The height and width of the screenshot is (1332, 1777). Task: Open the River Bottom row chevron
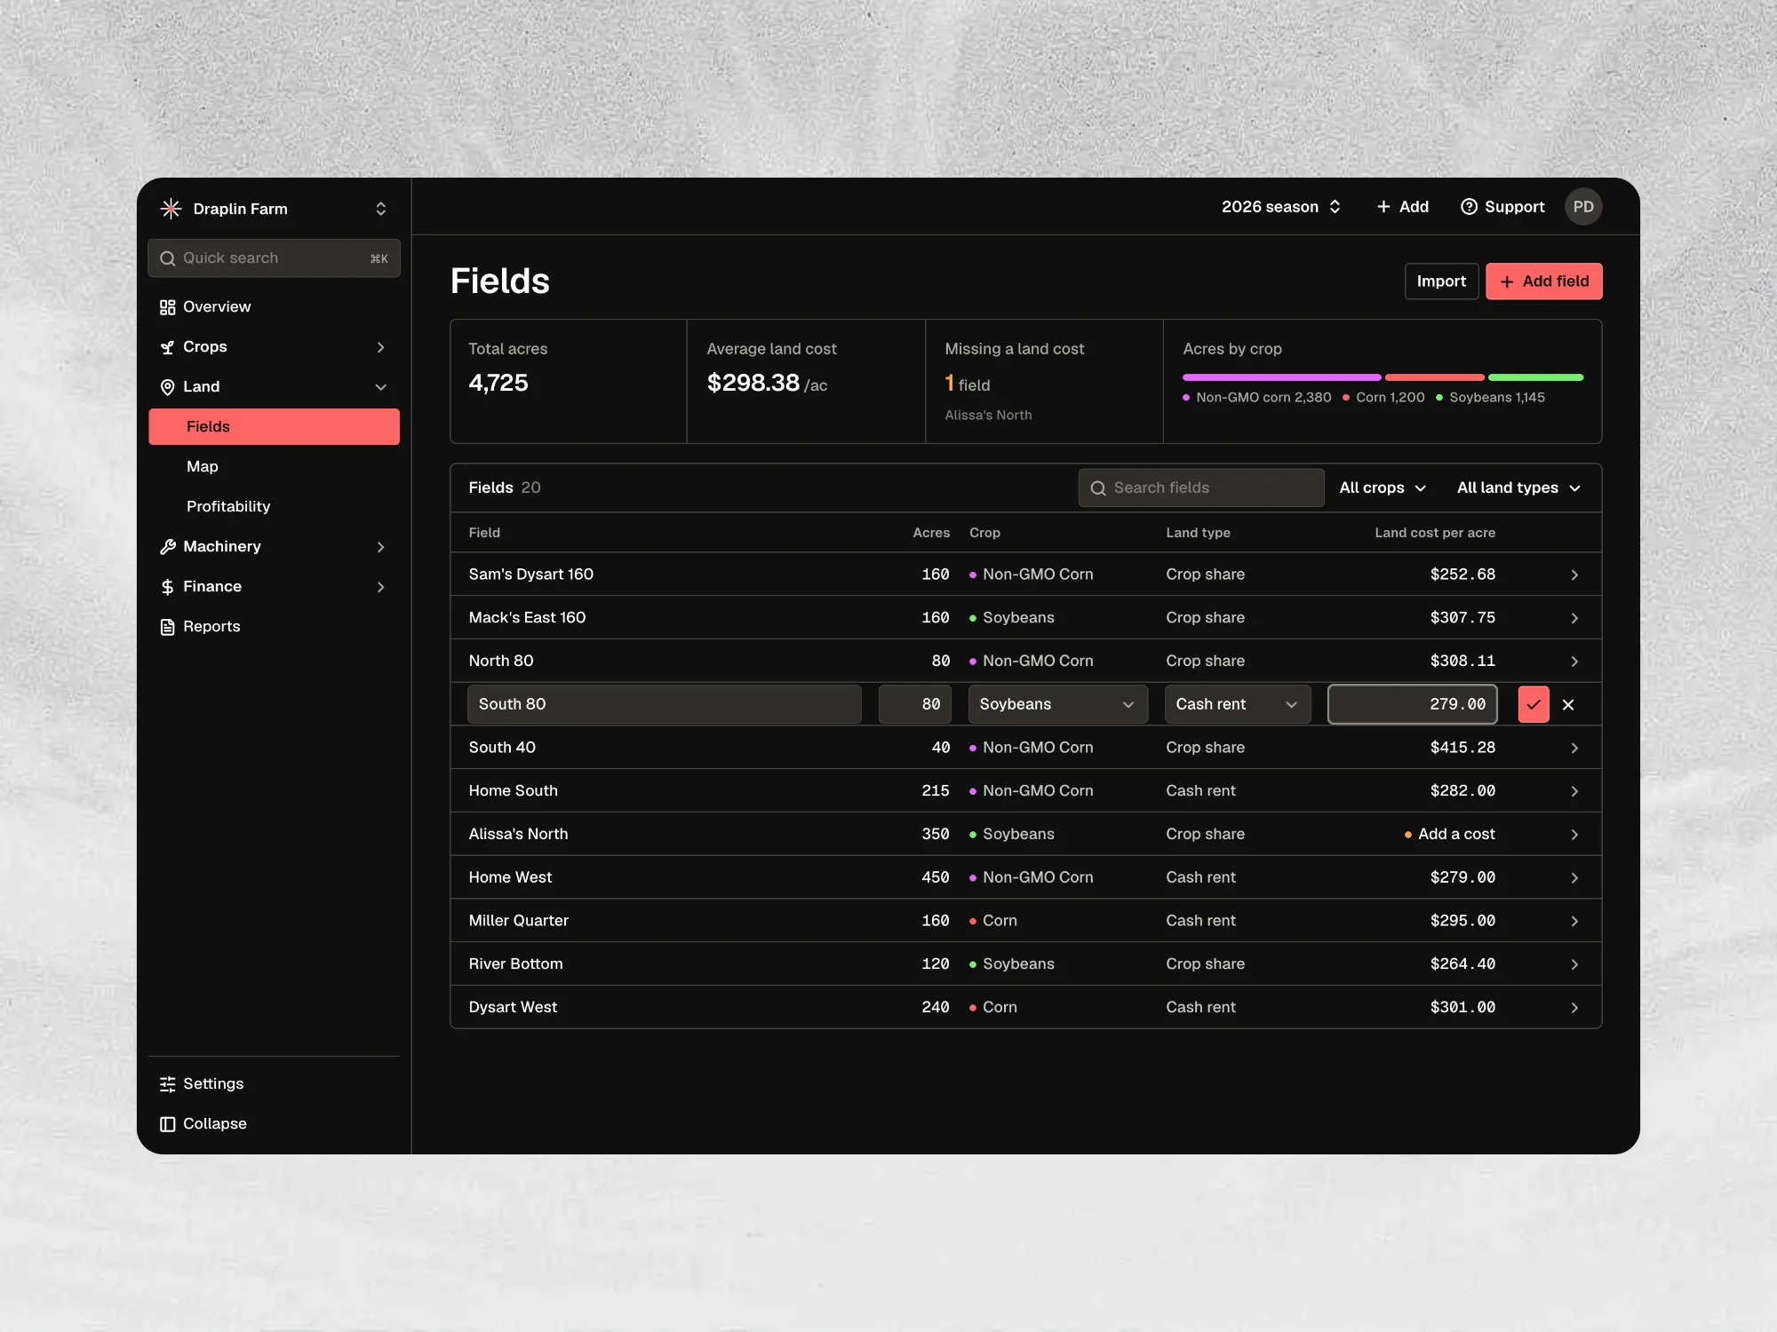(1574, 964)
